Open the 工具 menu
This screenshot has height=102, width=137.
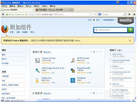click(x=44, y=6)
